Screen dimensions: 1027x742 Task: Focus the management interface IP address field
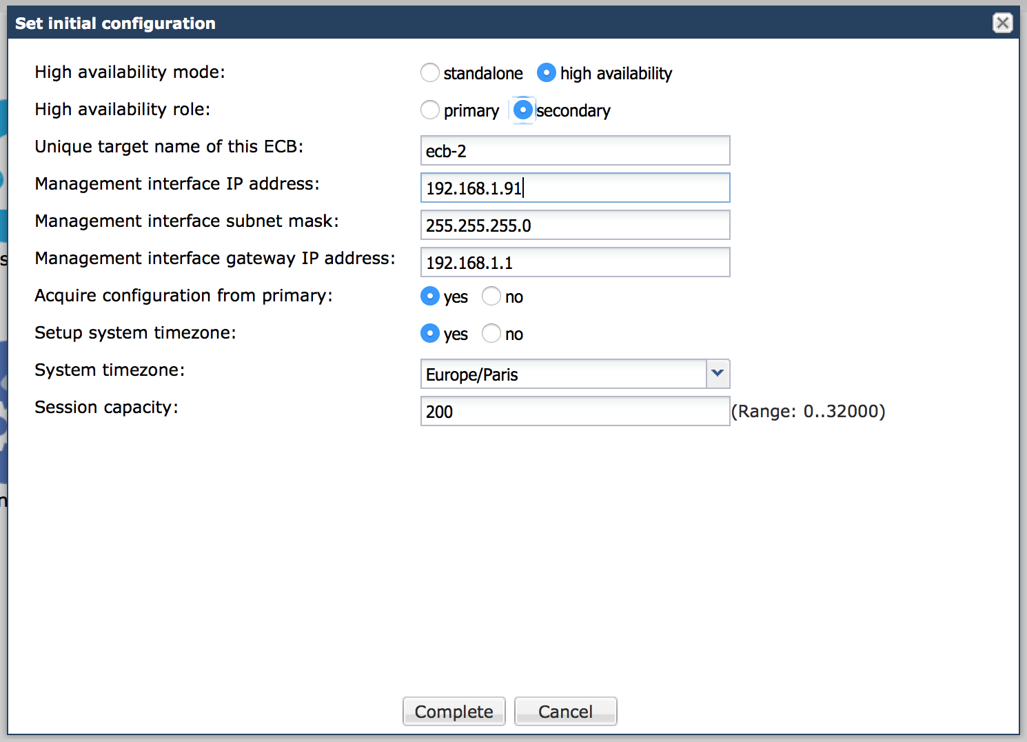575,188
